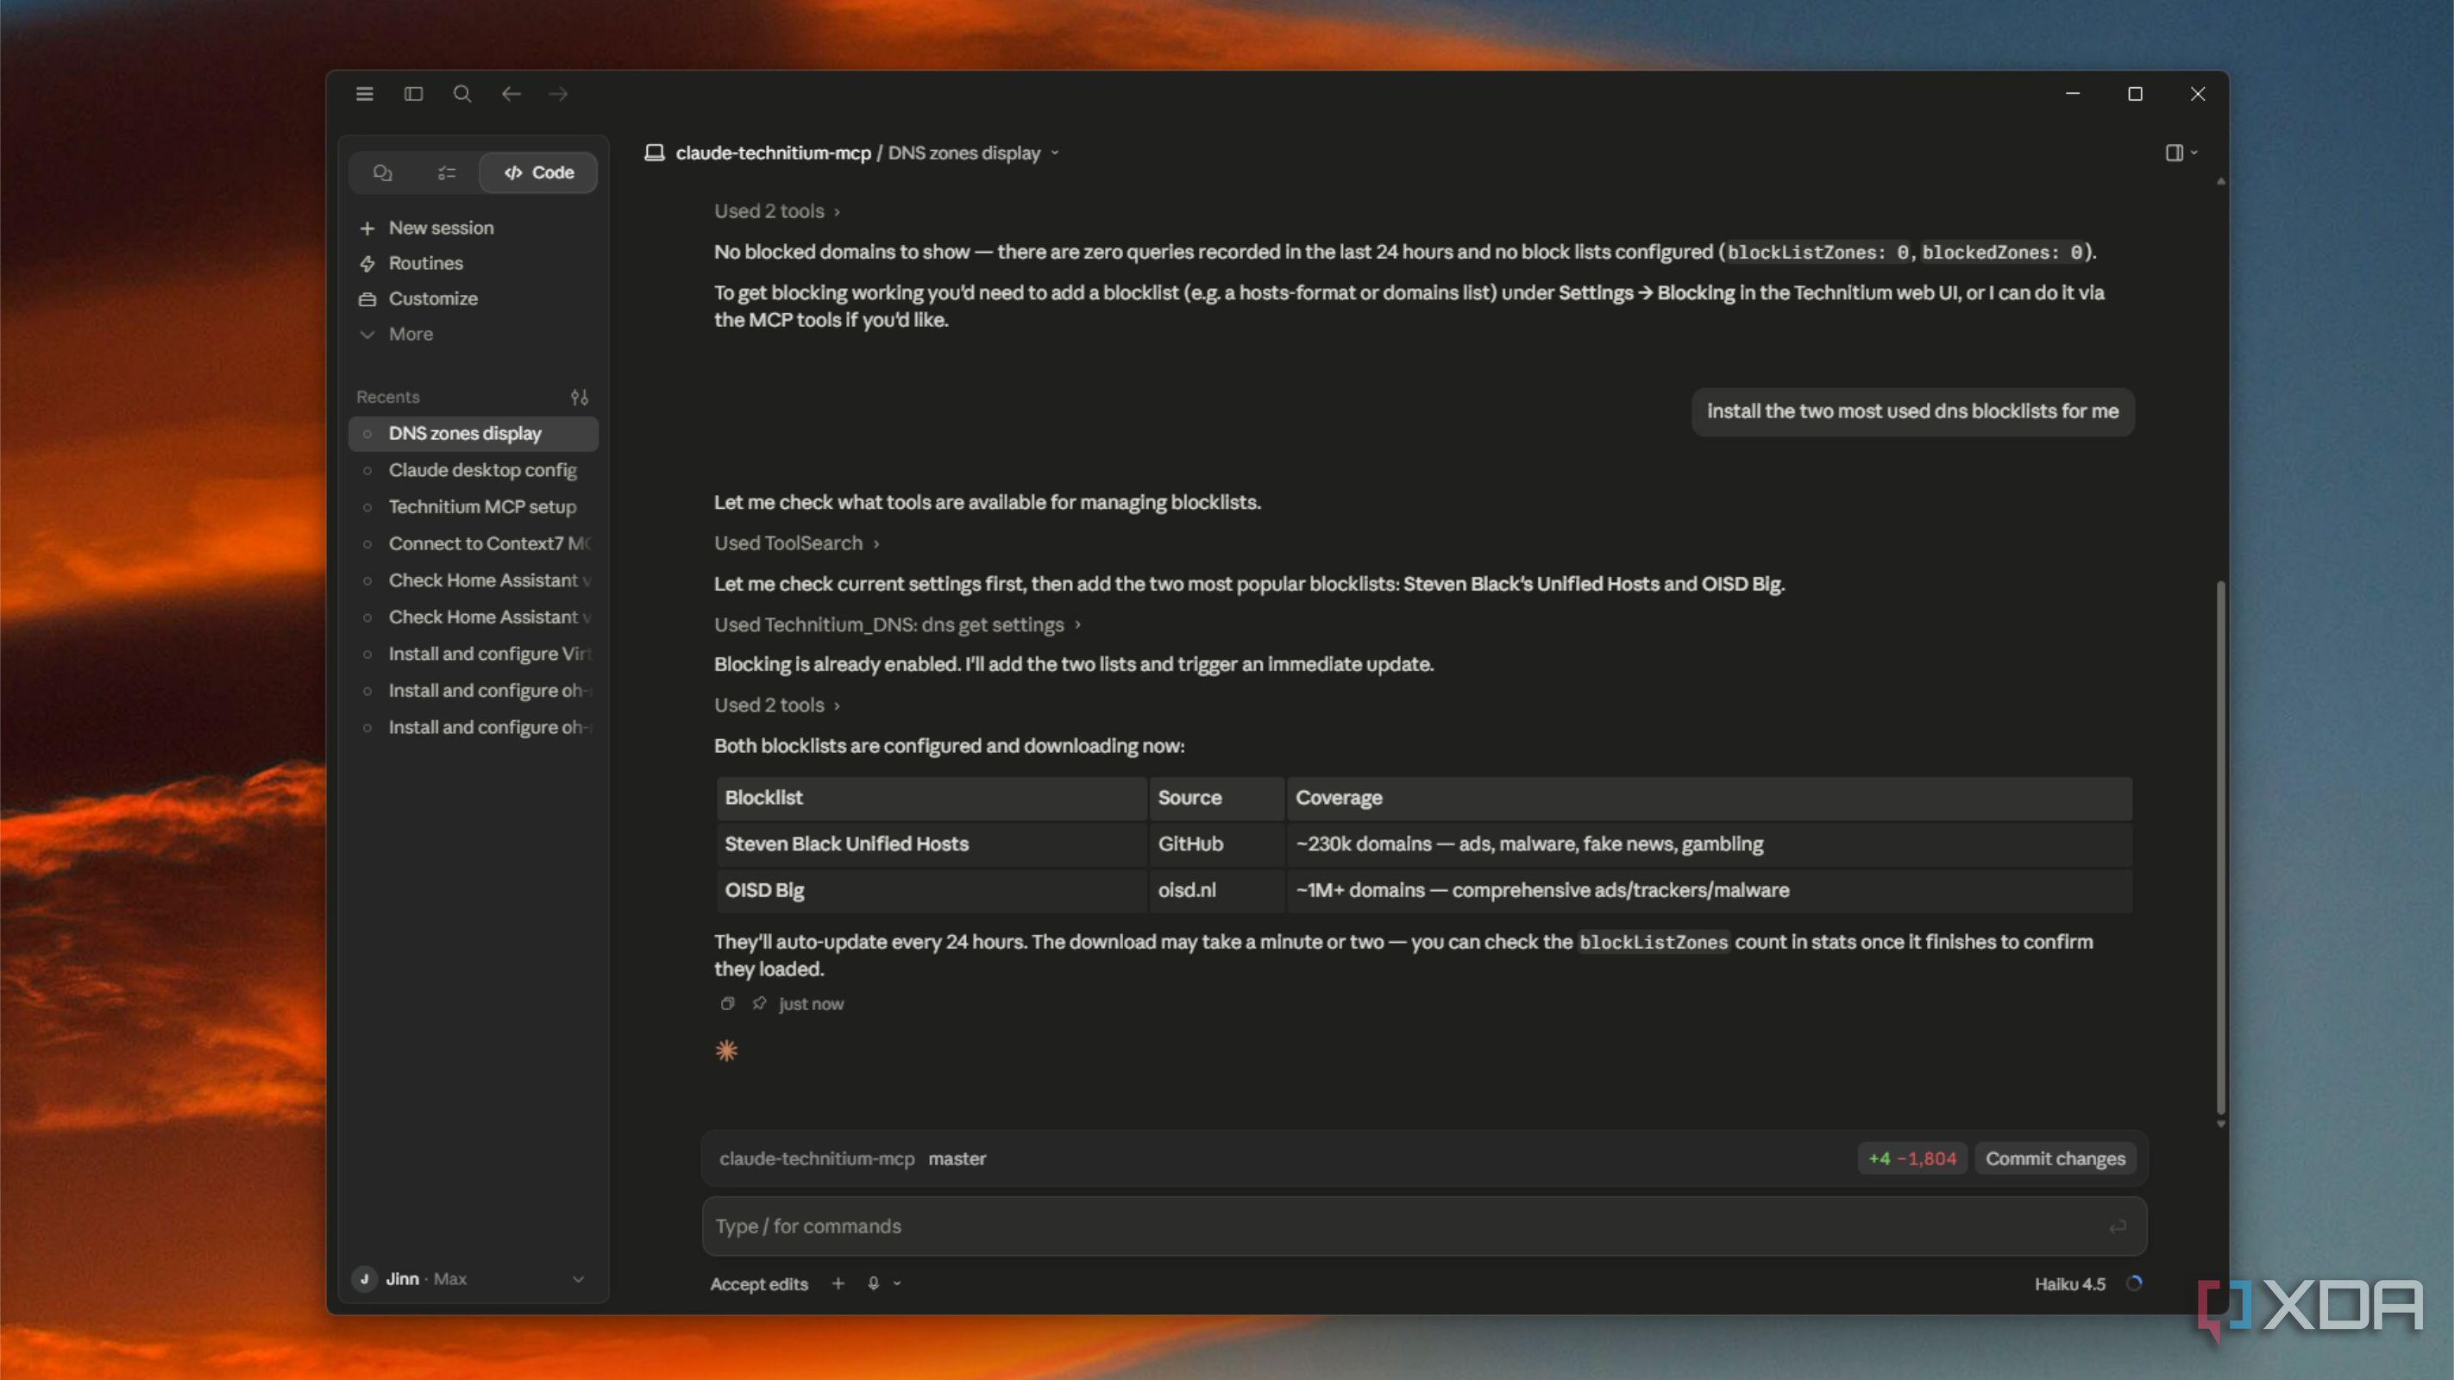This screenshot has width=2454, height=1380.
Task: Switch to the tasks list tab icon
Action: (447, 172)
